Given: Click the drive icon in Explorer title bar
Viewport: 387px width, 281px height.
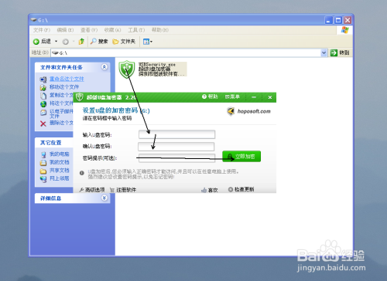Looking at the screenshot, I should [x=33, y=20].
